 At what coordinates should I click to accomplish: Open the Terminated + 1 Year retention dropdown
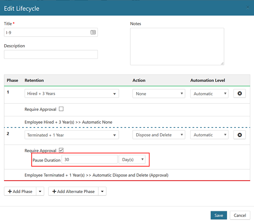coord(71,135)
